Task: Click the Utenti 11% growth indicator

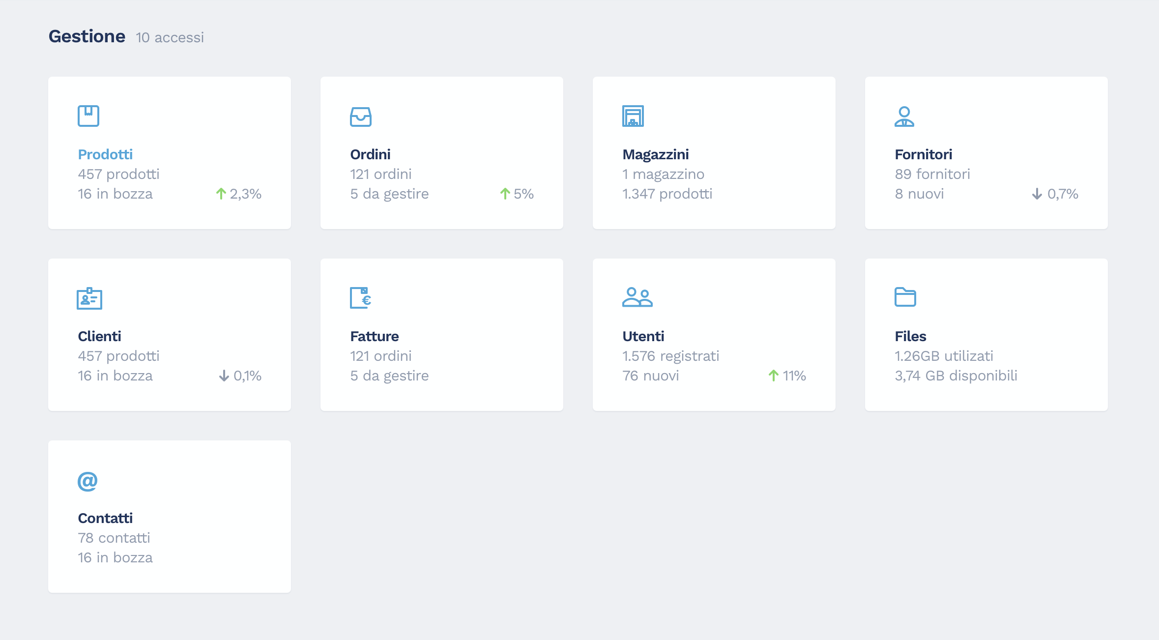Action: click(787, 376)
